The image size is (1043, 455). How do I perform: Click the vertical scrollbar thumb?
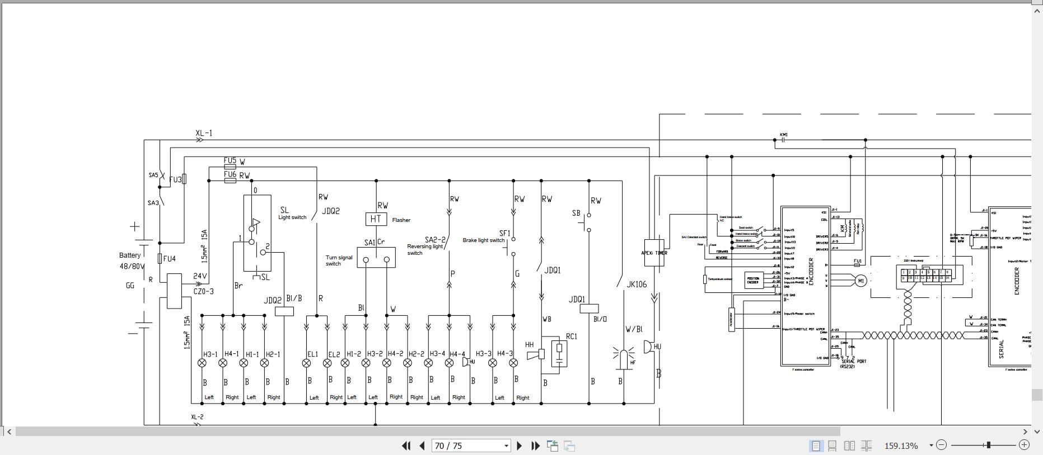coord(1037,395)
